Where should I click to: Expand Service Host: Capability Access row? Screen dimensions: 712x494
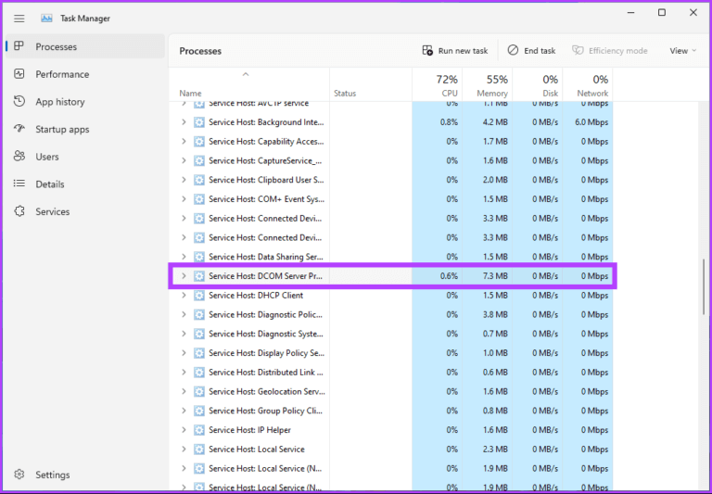(x=184, y=141)
